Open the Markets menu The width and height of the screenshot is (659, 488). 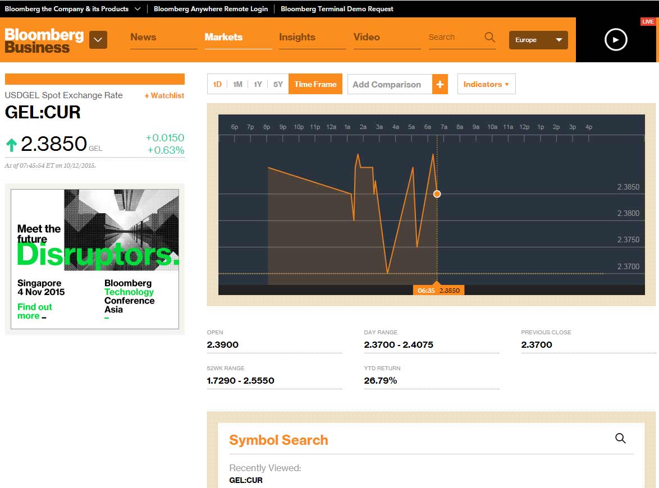(223, 37)
